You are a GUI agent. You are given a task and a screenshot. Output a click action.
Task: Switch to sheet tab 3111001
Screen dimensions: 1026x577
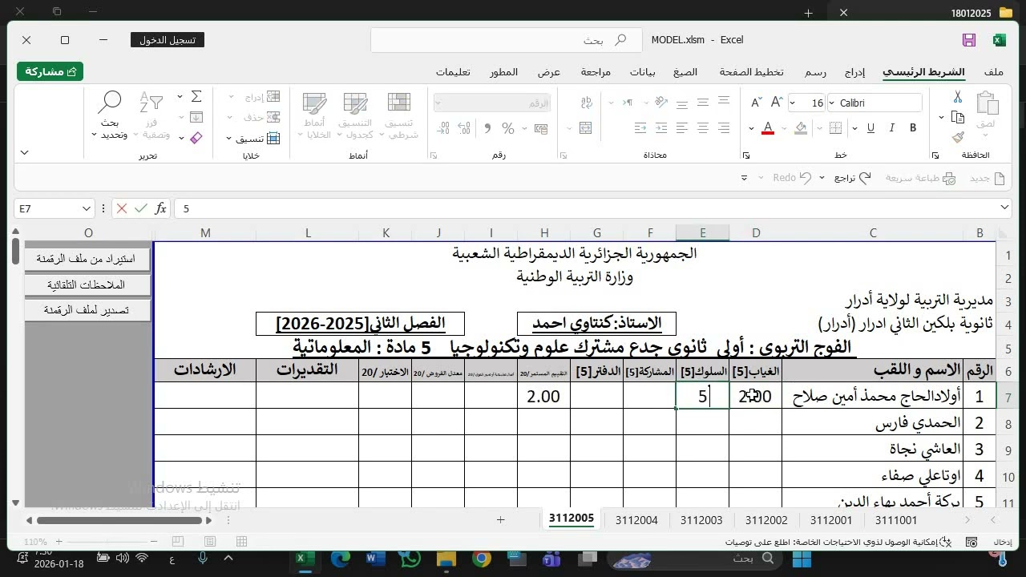tap(896, 520)
